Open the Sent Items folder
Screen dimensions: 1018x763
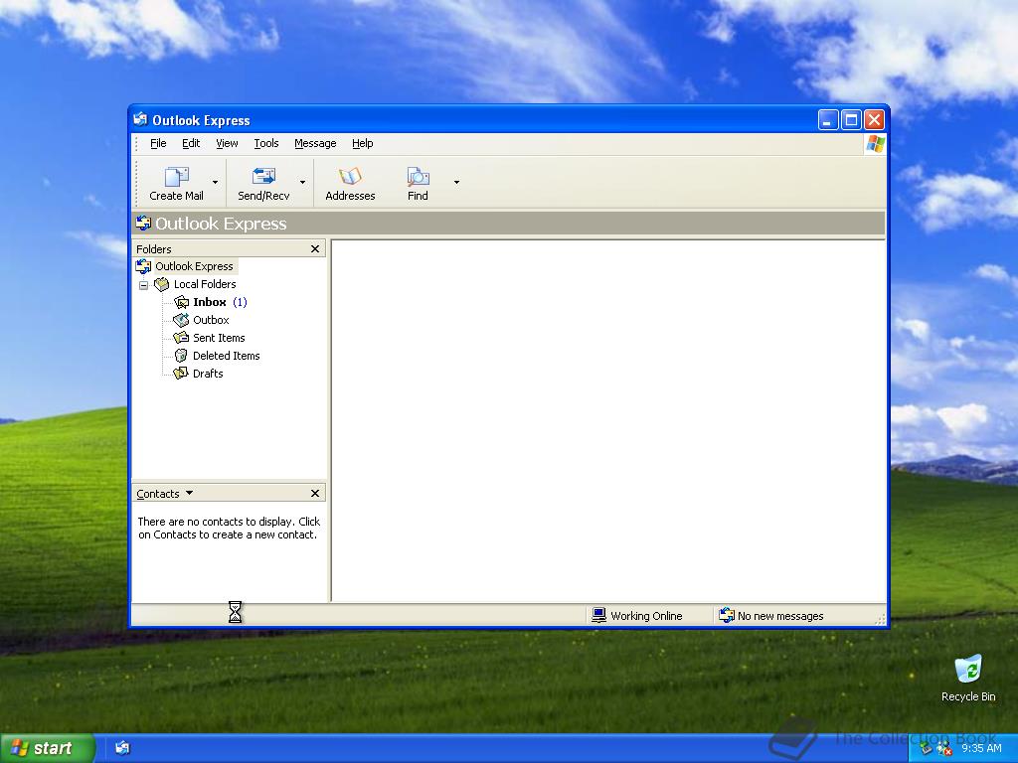click(219, 338)
